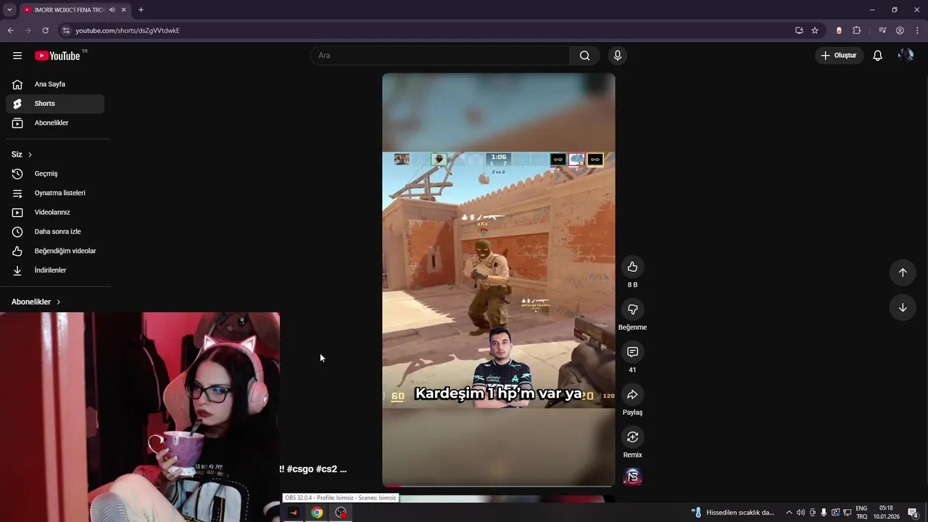
Task: Click the taskbar weather widget
Action: click(734, 513)
